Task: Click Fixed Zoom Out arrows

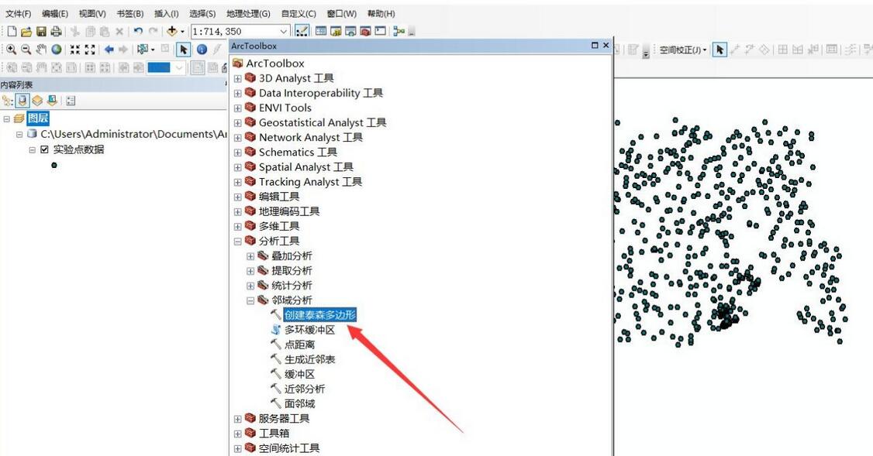Action: (90, 50)
